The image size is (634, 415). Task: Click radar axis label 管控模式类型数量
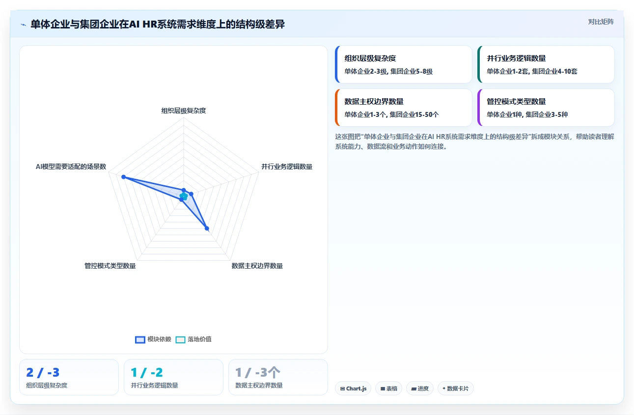(x=110, y=266)
